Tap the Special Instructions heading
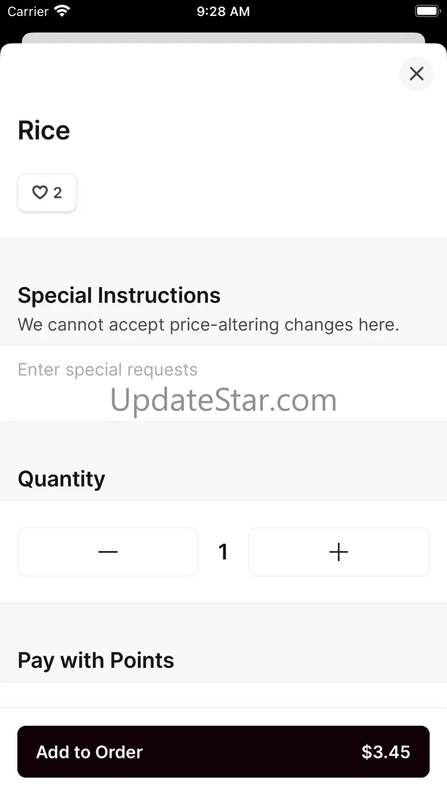Screen dimensions: 447x795 point(119,296)
